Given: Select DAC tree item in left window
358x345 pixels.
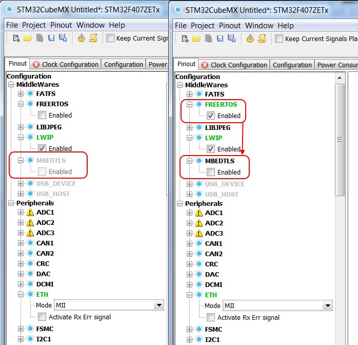Looking at the screenshot, I should coord(44,274).
